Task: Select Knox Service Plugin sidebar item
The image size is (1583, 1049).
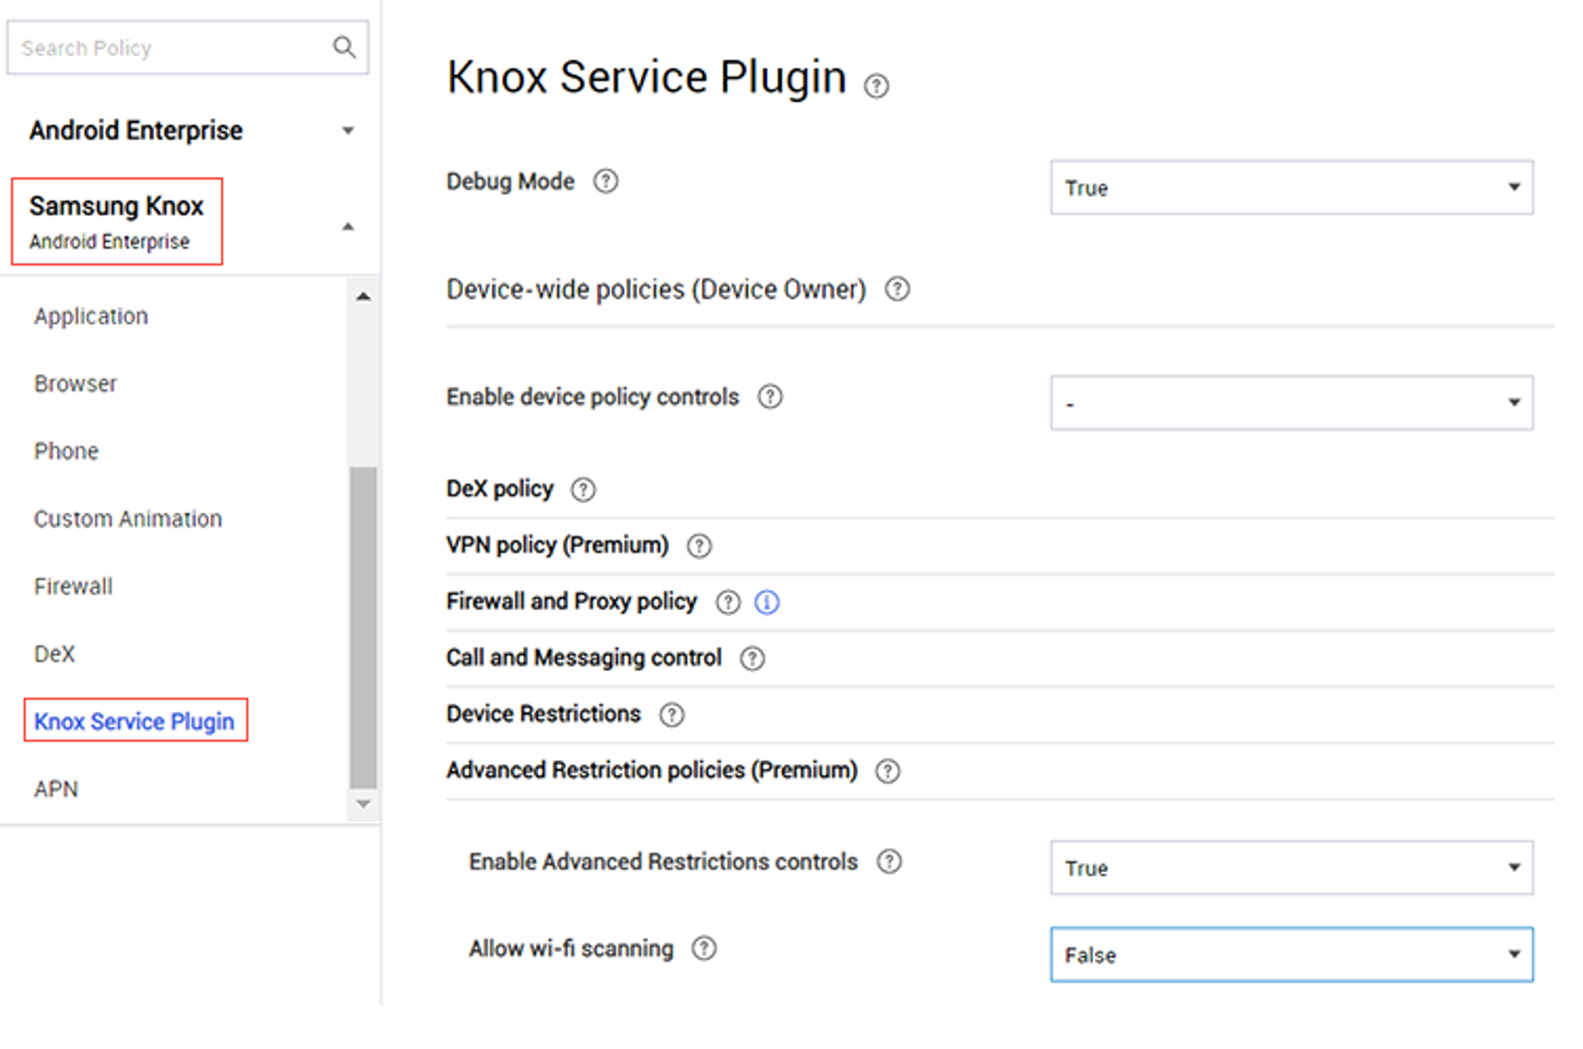Action: click(135, 721)
